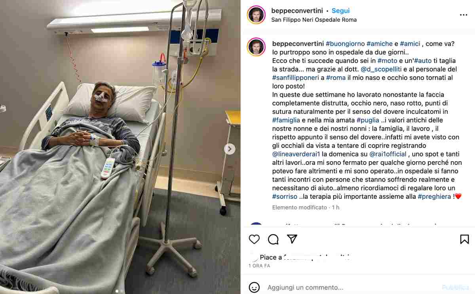Viewport: 475px width, 294px height.
Task: Visit the @d_scopelliti mention
Action: (381, 69)
